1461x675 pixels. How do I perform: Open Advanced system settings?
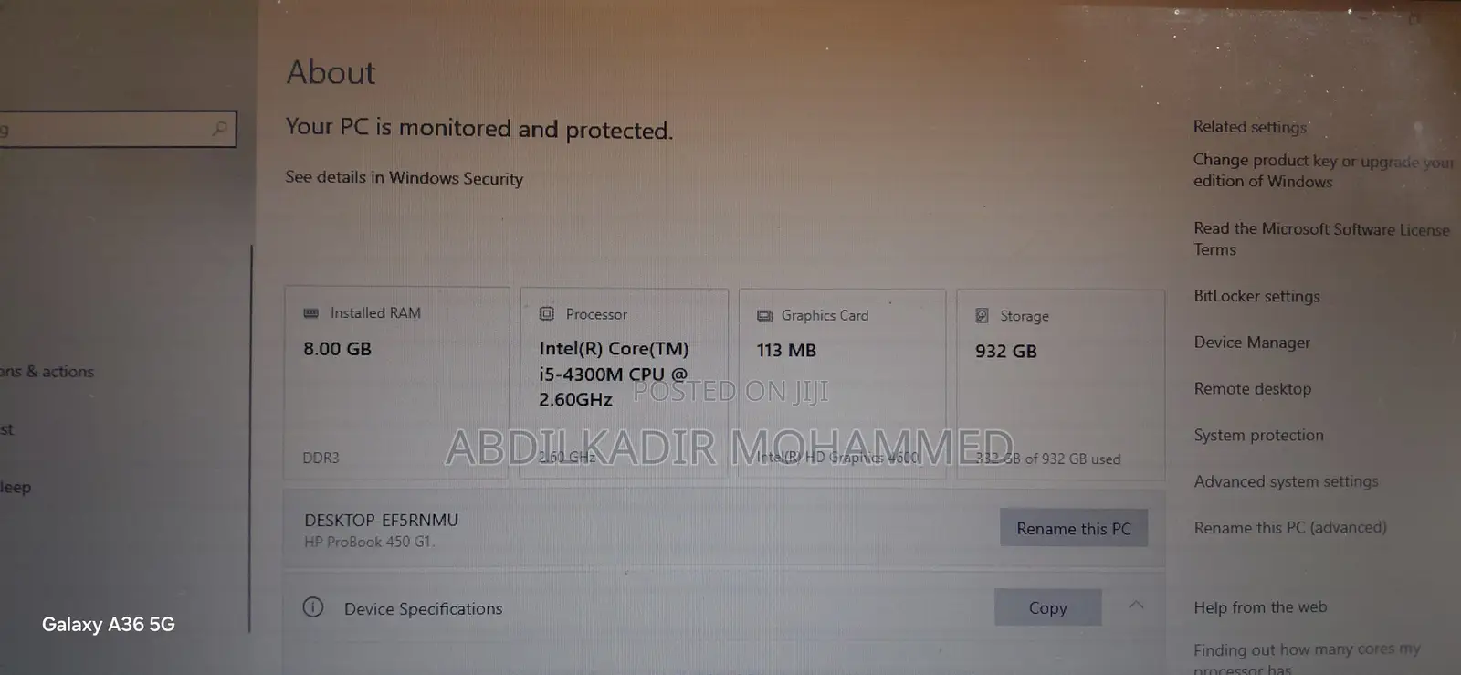tap(1286, 481)
